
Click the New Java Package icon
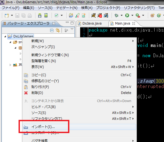(152, 15)
